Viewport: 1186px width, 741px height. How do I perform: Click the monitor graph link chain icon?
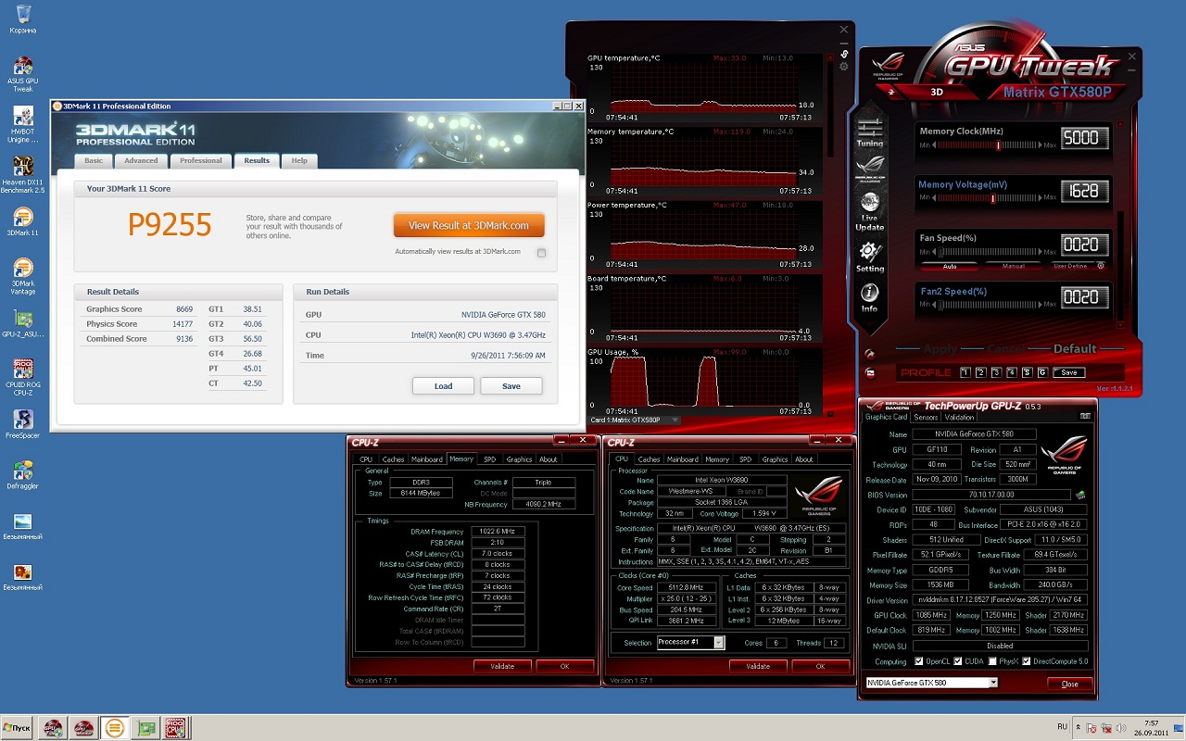(x=844, y=54)
